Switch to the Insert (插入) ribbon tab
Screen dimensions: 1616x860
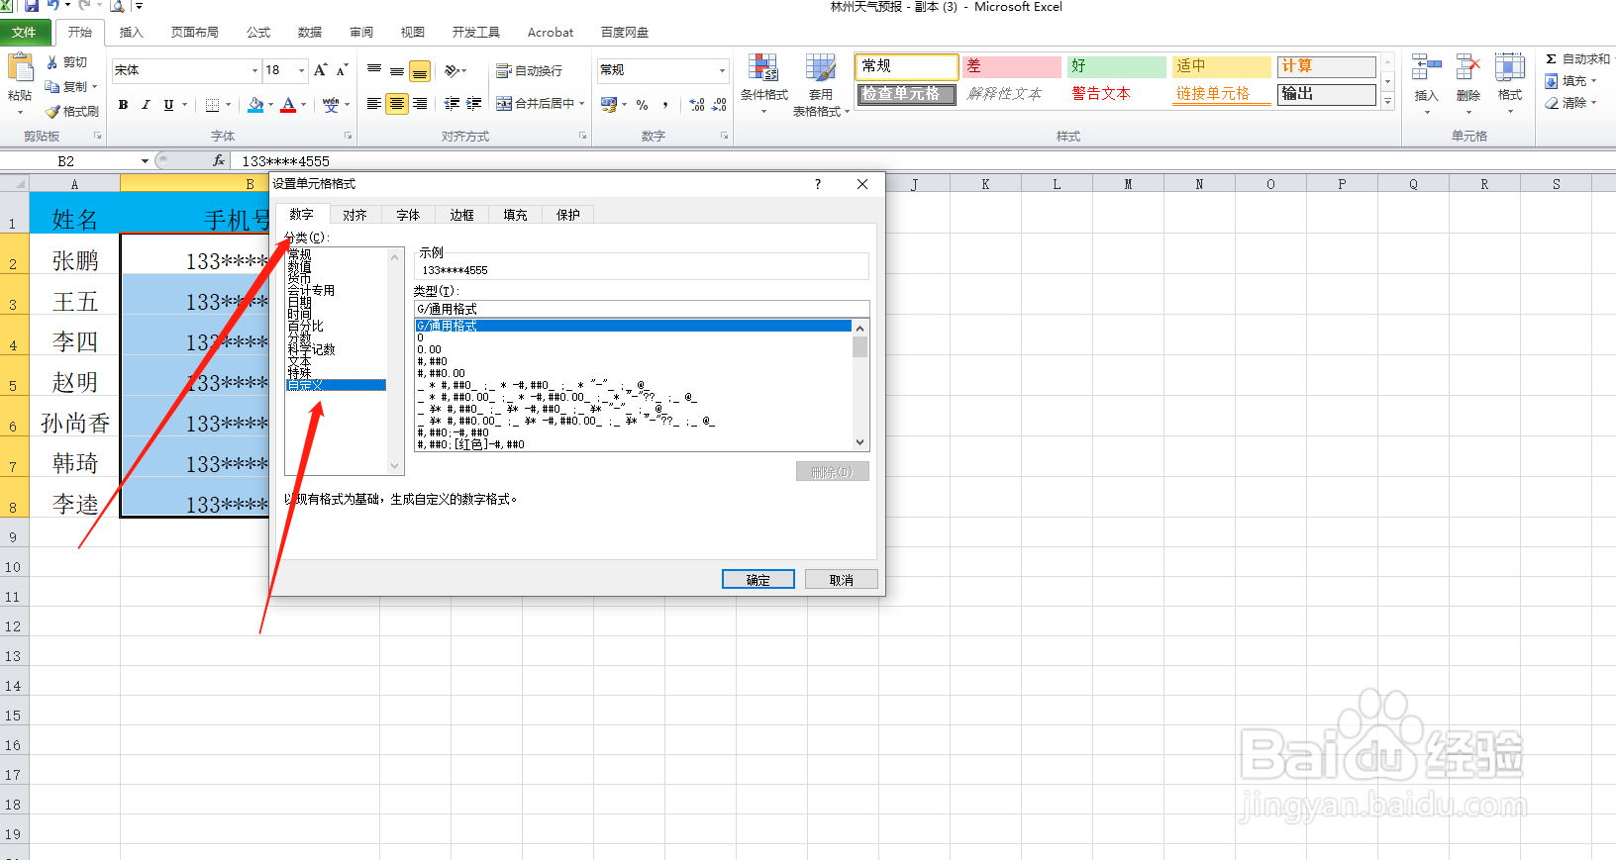pyautogui.click(x=131, y=32)
